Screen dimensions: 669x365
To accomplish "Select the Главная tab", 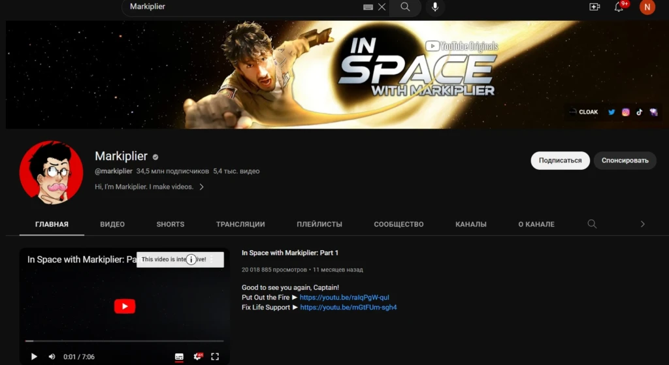I will [52, 224].
